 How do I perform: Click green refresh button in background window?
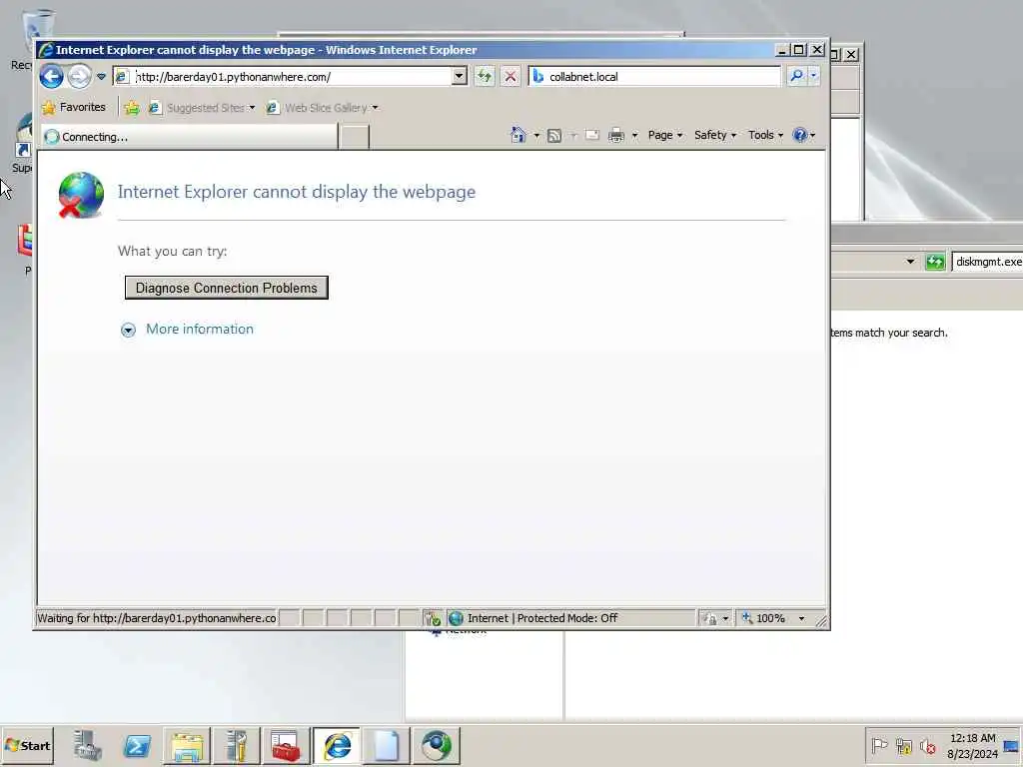(x=935, y=262)
